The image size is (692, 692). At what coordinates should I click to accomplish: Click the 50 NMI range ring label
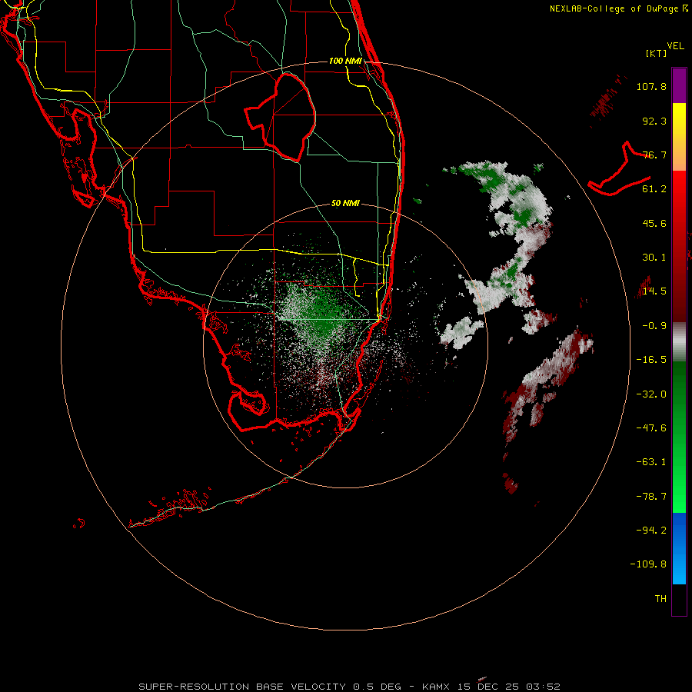(345, 203)
